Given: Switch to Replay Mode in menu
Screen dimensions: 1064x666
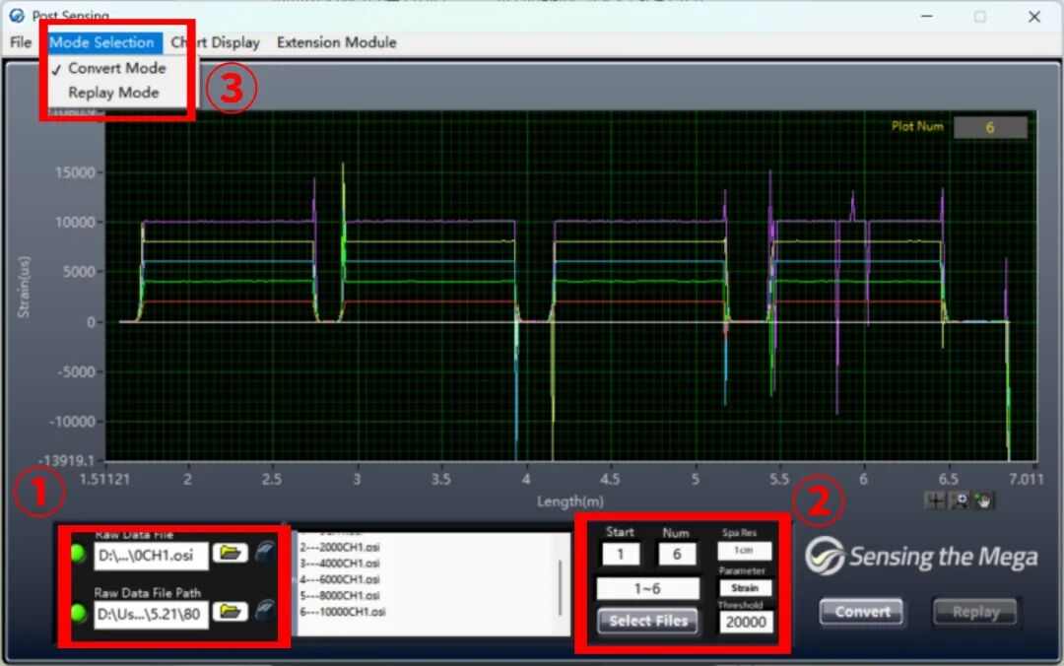Looking at the screenshot, I should point(113,93).
